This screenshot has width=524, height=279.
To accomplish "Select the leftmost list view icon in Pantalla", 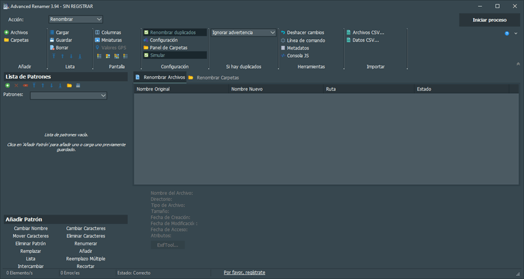I will [99, 56].
